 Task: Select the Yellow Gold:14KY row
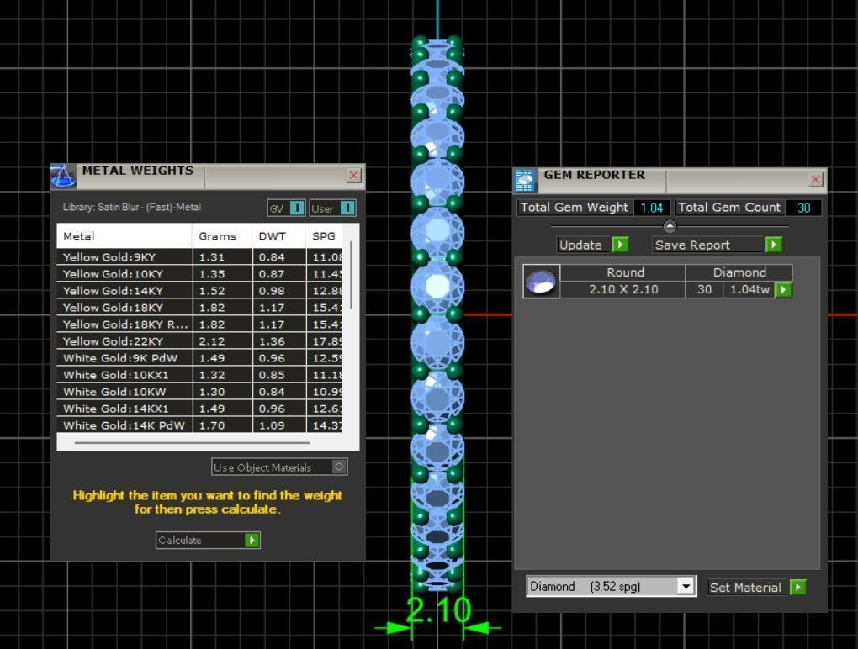(199, 291)
